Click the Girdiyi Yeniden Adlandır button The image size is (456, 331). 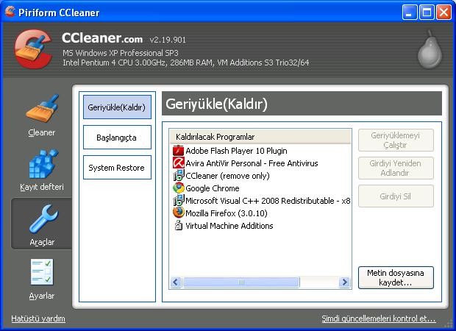(396, 168)
